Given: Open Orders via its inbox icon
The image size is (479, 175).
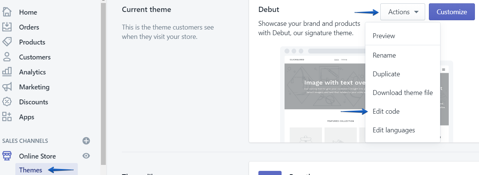Looking at the screenshot, I should pyautogui.click(x=7, y=27).
